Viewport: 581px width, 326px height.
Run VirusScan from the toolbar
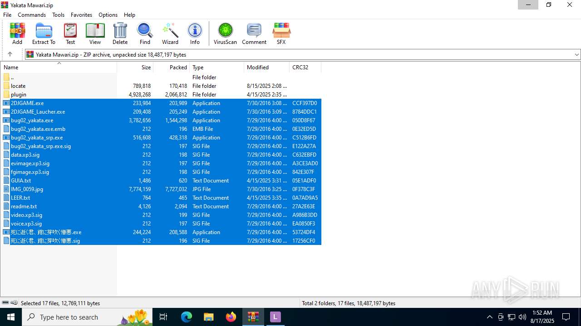click(225, 34)
